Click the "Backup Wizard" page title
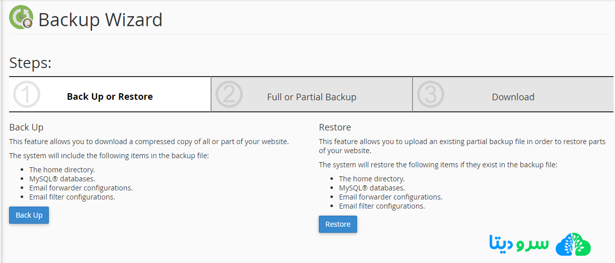This screenshot has height=263, width=615. point(100,20)
